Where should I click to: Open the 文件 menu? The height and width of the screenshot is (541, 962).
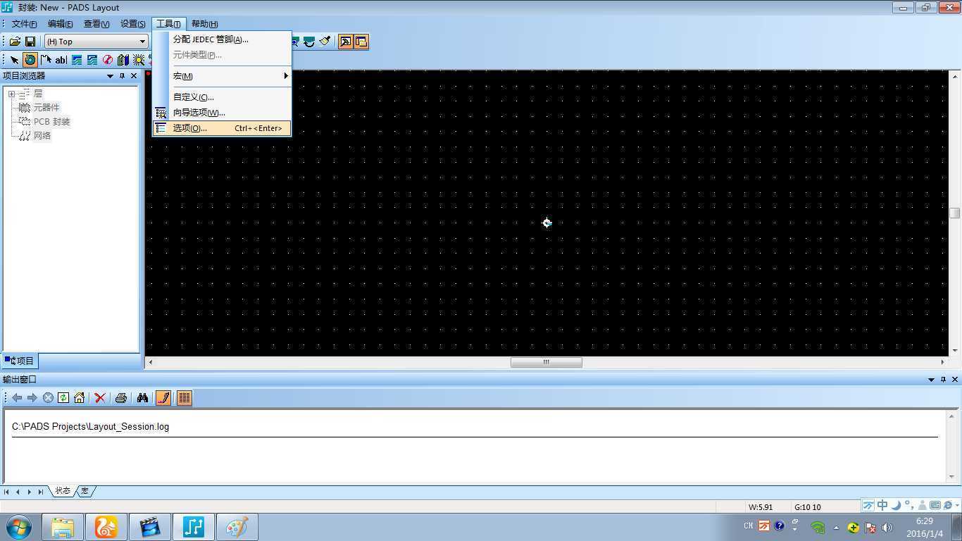tap(24, 24)
